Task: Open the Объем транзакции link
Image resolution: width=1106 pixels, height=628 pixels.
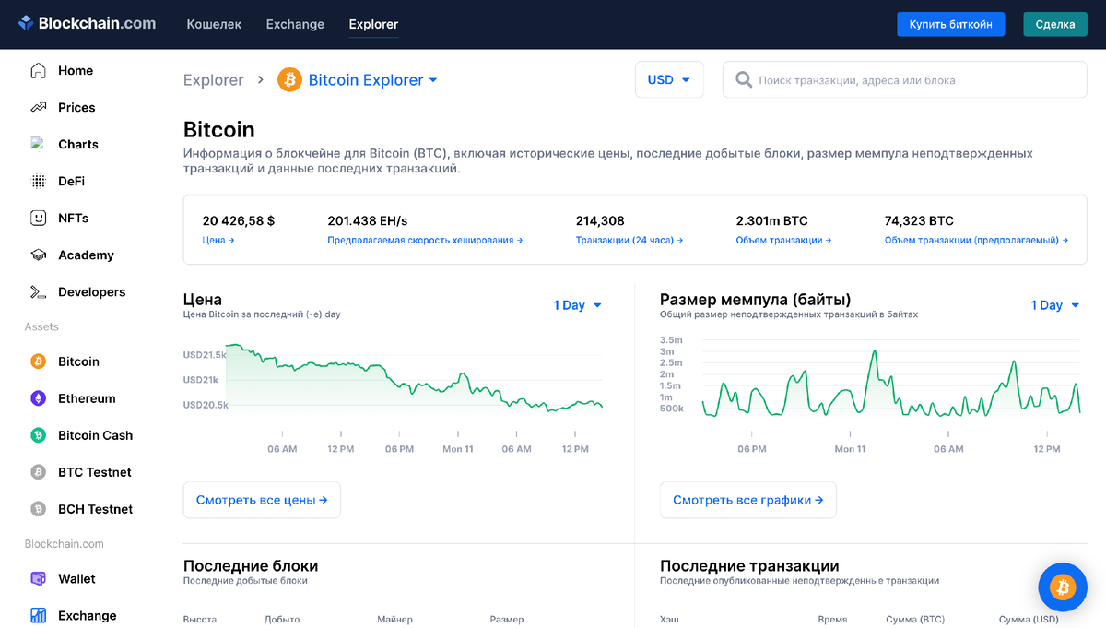Action: pos(783,240)
